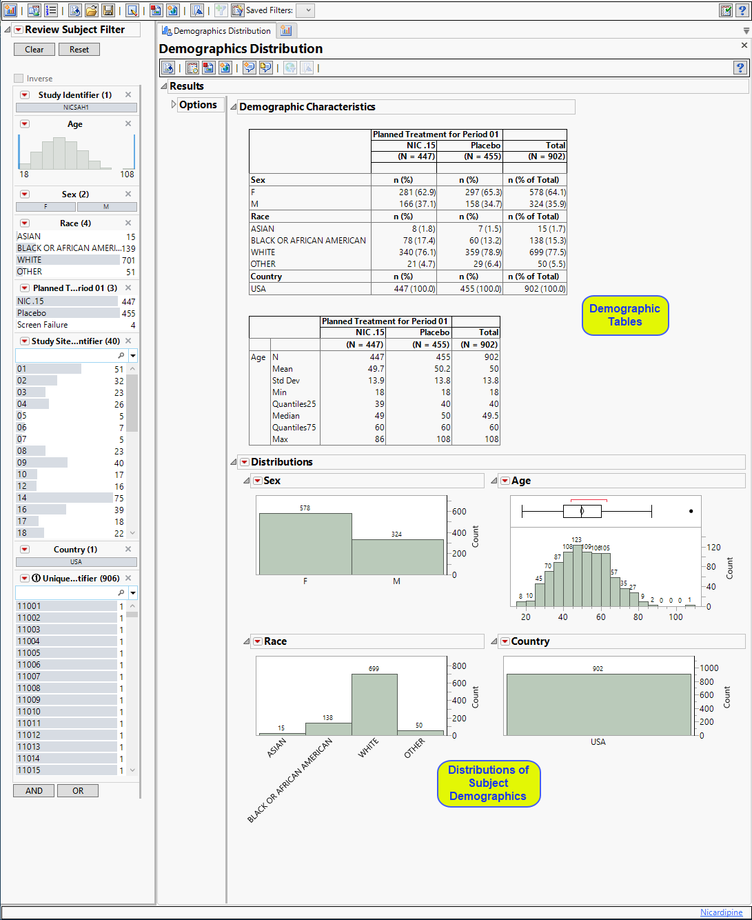Click the Study Site list scrollbar
752x920 pixels.
[132, 403]
